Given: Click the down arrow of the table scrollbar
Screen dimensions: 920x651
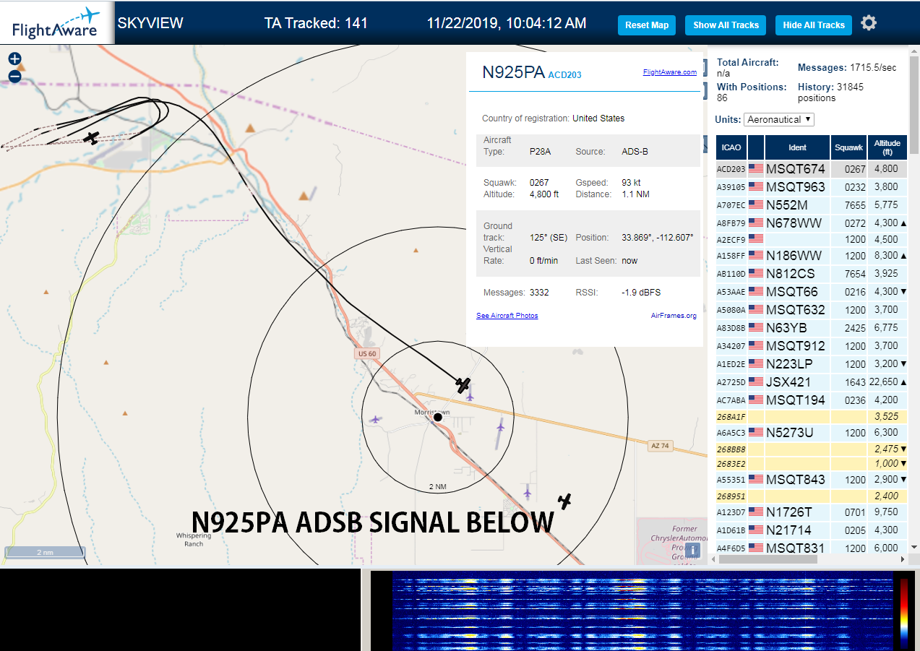Looking at the screenshot, I should pyautogui.click(x=913, y=547).
